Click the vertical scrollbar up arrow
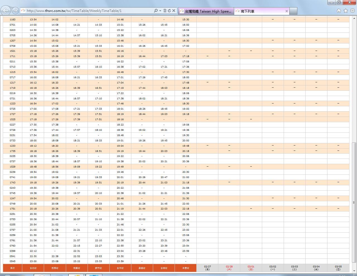 pyautogui.click(x=354, y=18)
